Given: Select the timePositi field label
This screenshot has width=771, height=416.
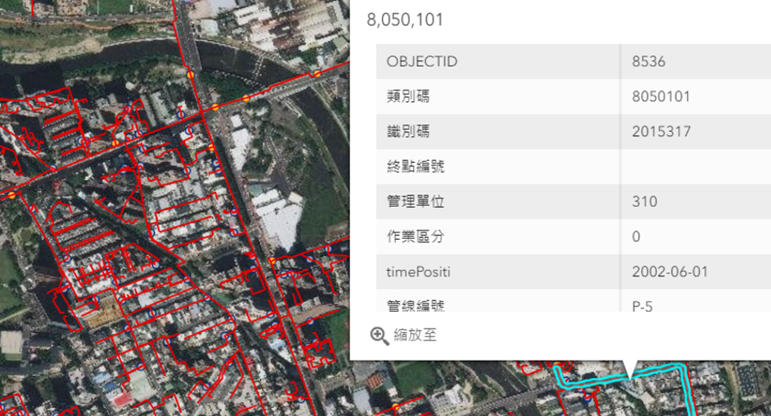Looking at the screenshot, I should pyautogui.click(x=419, y=272).
